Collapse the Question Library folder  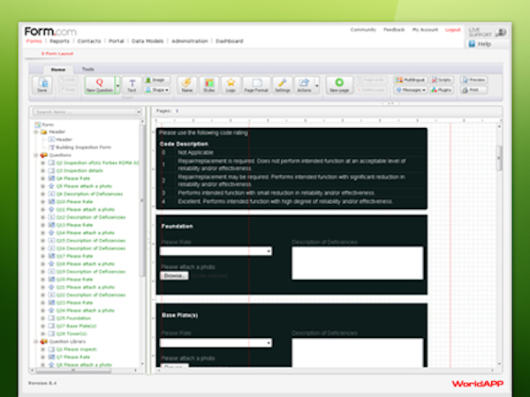click(35, 341)
